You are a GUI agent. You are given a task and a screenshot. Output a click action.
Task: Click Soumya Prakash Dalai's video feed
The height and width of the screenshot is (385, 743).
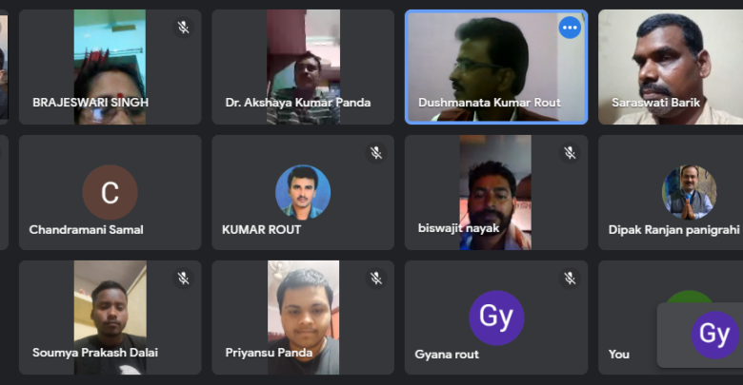[110, 318]
